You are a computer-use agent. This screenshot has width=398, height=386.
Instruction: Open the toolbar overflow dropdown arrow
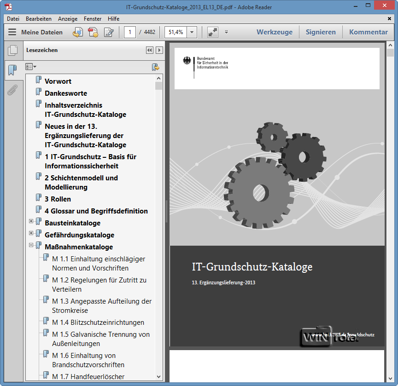227,32
